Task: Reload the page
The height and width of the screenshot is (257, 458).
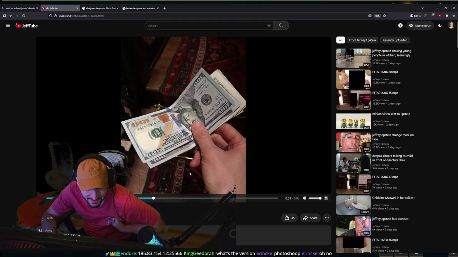Action: click(x=24, y=16)
